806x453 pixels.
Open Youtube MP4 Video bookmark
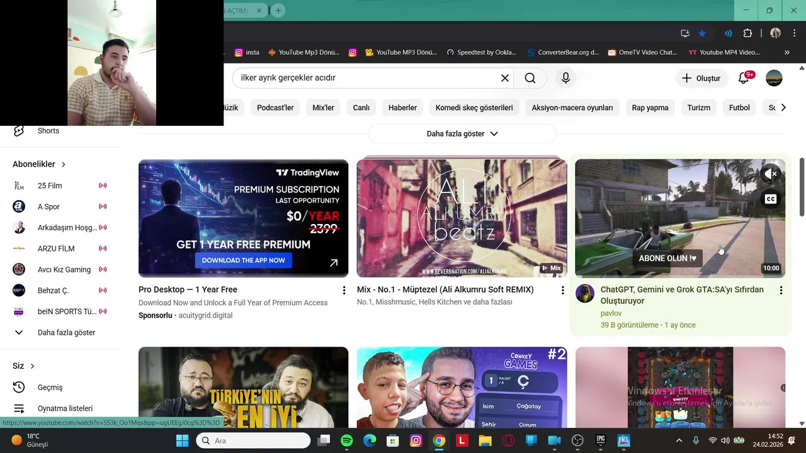[x=724, y=52]
